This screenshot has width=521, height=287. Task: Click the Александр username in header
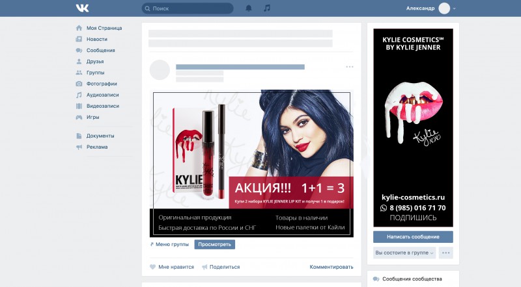(x=420, y=8)
